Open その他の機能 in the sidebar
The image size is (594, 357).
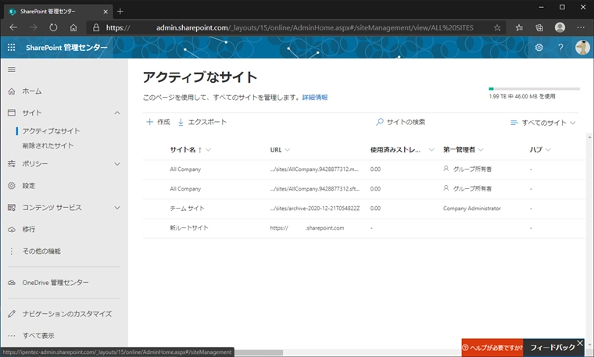pyautogui.click(x=41, y=251)
